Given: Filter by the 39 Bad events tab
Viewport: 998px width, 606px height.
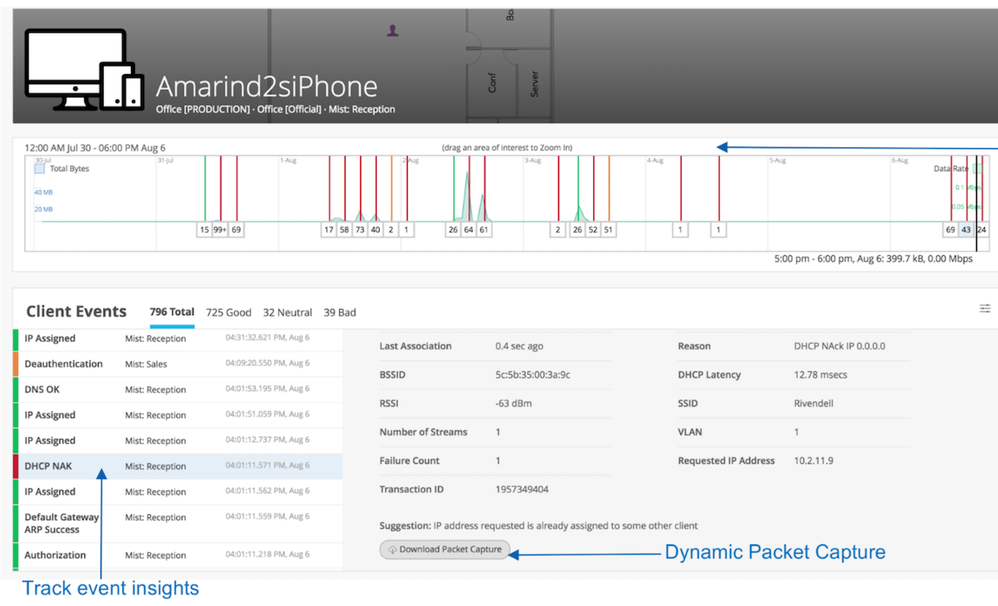Looking at the screenshot, I should point(340,312).
